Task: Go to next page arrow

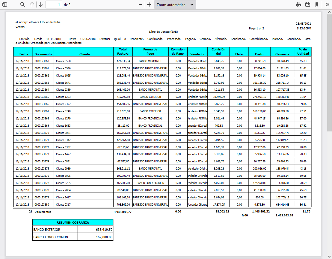Action: tap(41, 5)
